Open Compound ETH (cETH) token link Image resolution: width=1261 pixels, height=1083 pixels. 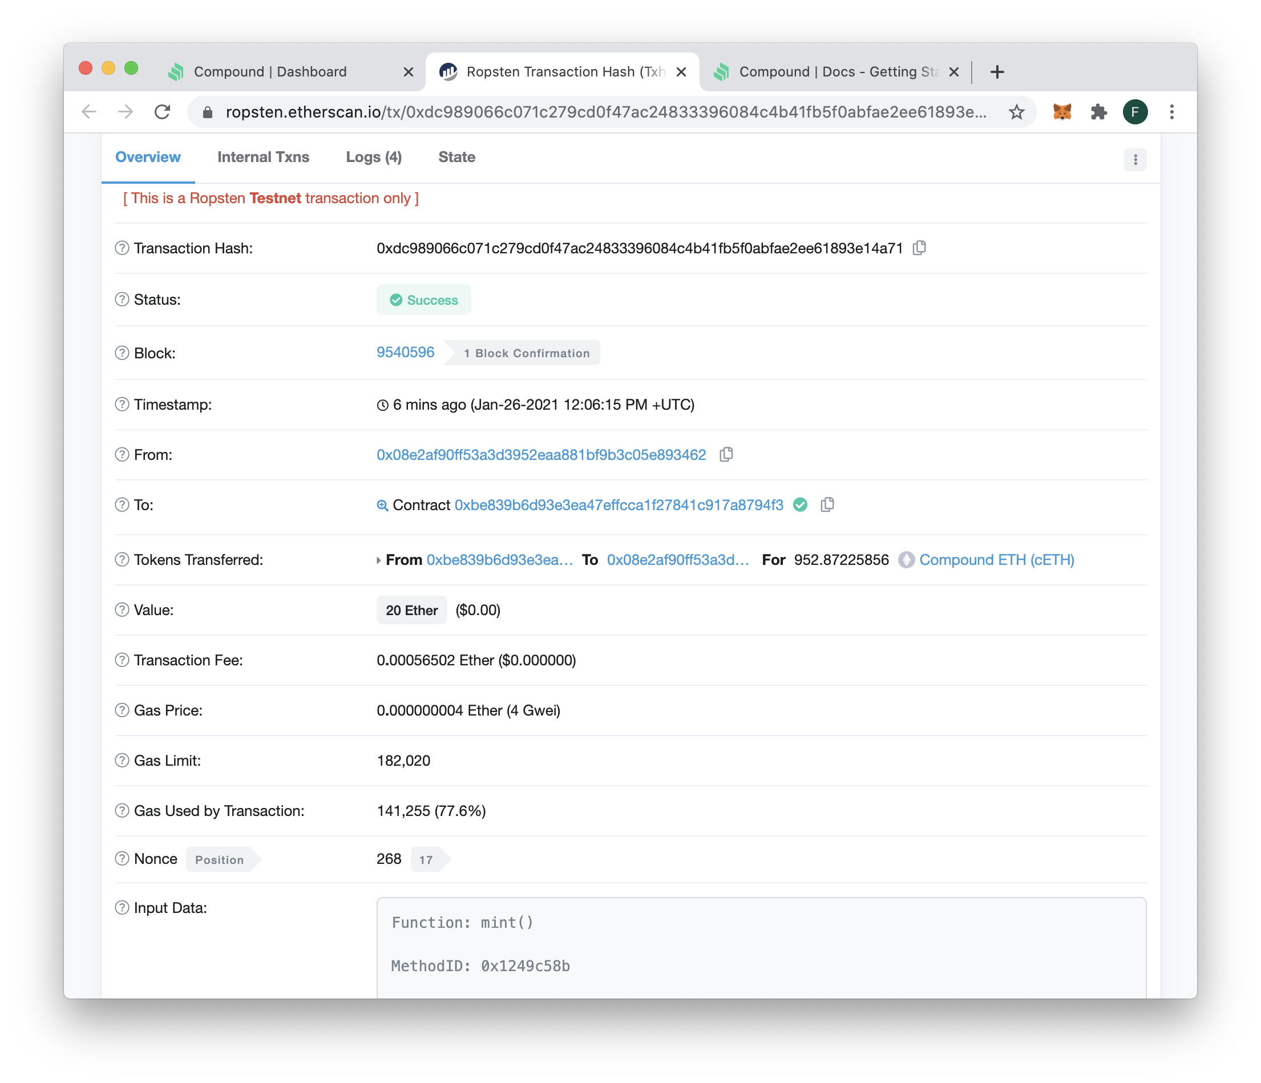point(997,560)
